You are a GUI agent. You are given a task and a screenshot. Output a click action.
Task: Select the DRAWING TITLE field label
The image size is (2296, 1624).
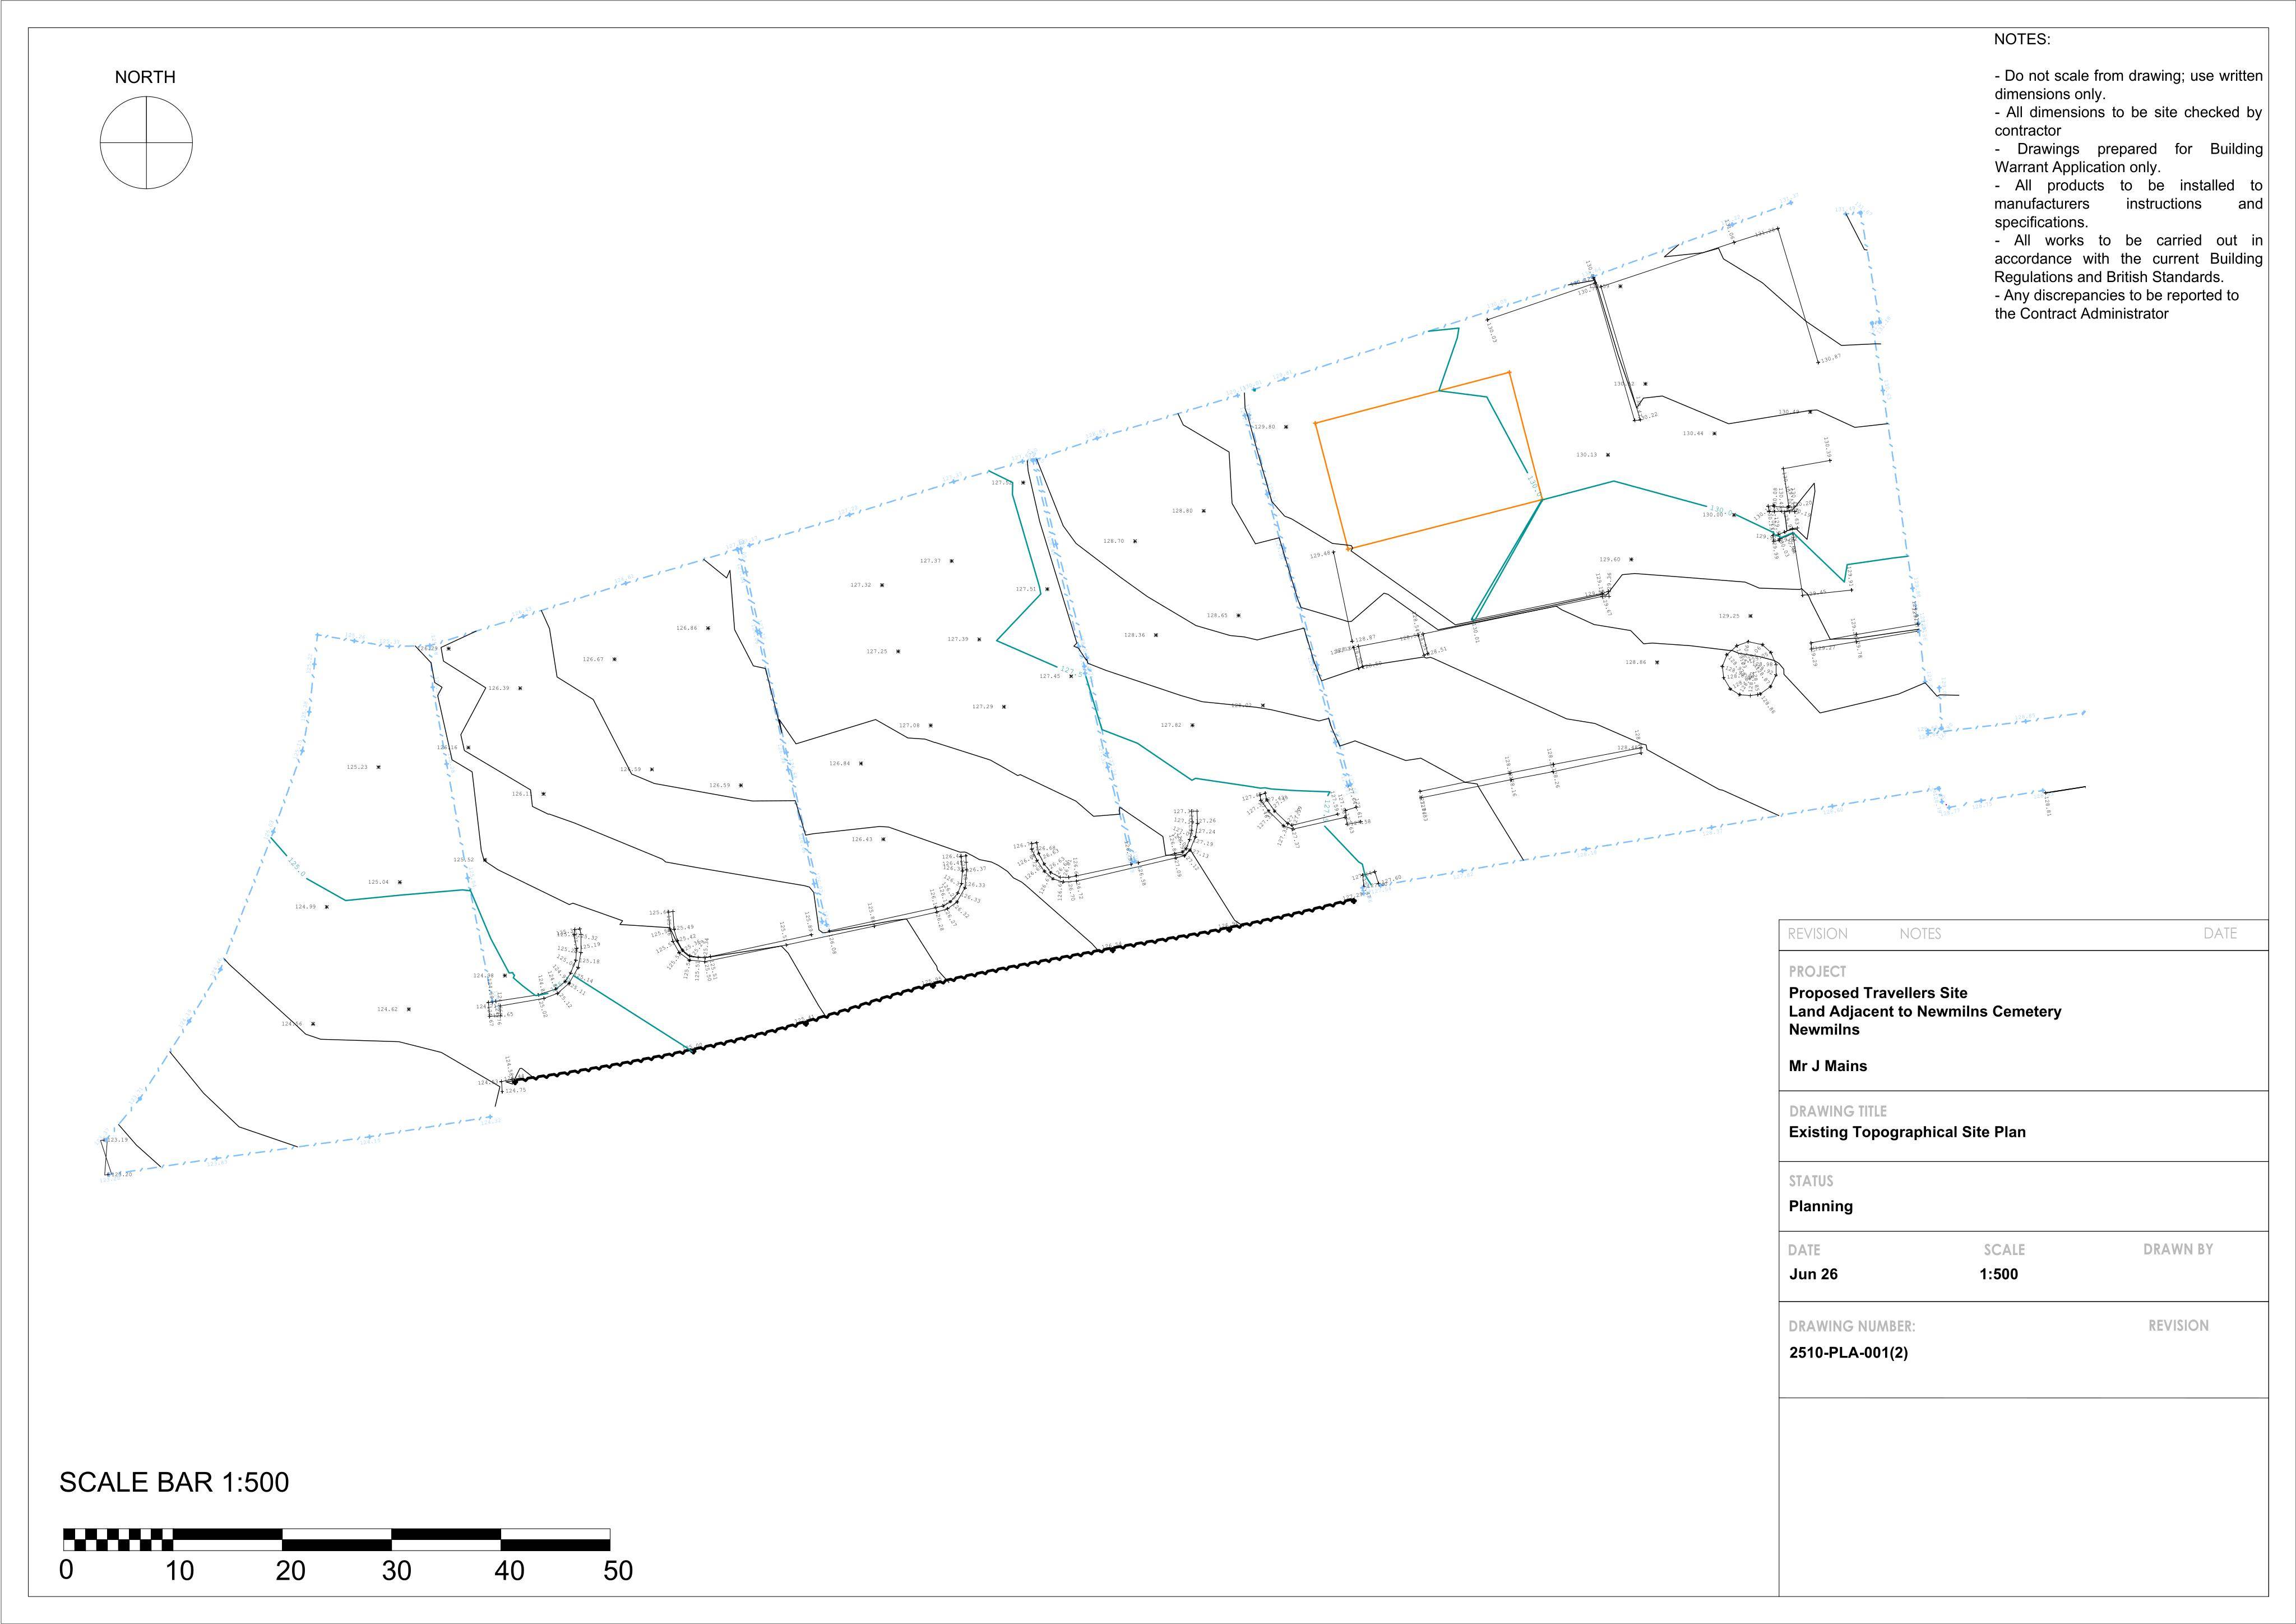click(1838, 1111)
